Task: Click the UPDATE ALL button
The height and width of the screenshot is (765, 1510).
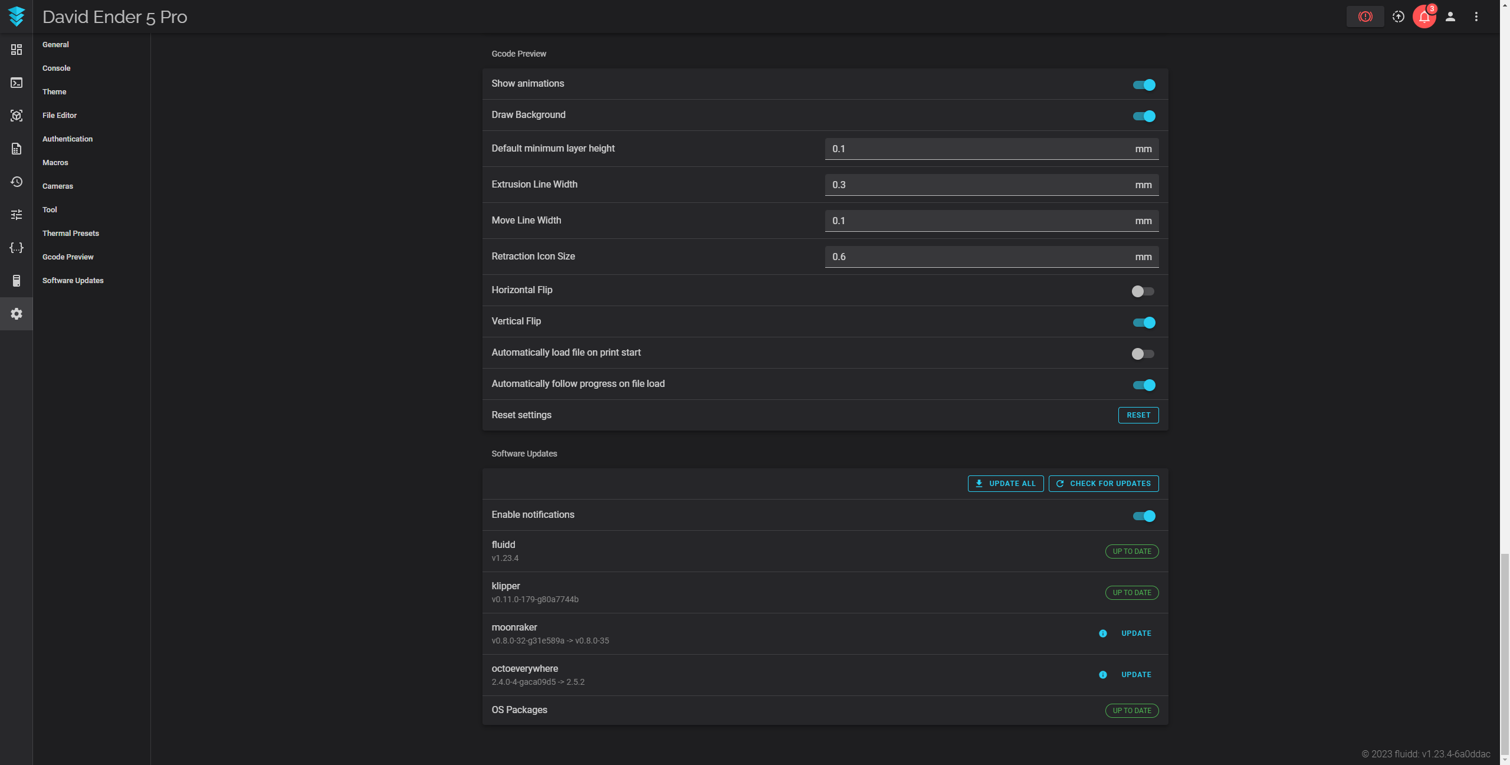Action: coord(1005,483)
